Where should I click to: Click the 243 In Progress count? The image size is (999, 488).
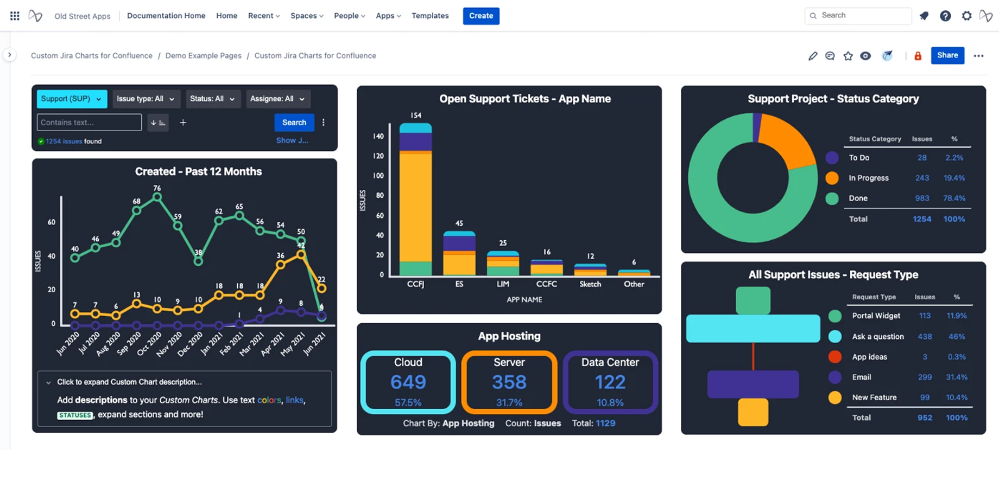click(x=922, y=178)
